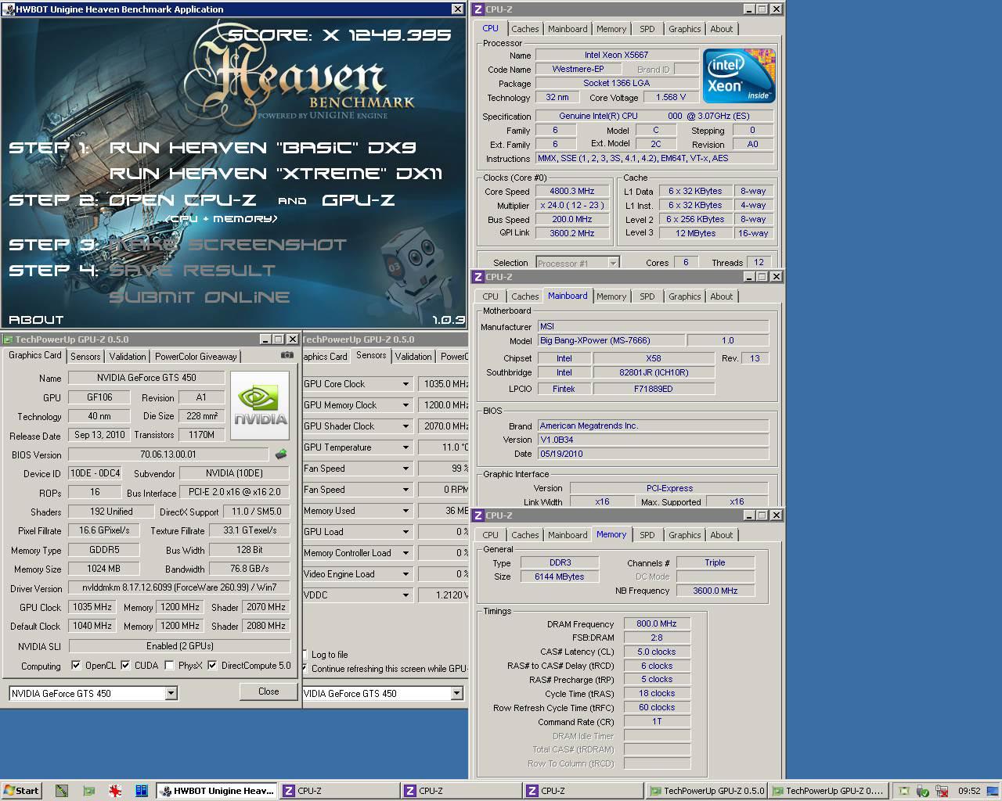Click the Driver Version field in GPU-Z

(178, 587)
